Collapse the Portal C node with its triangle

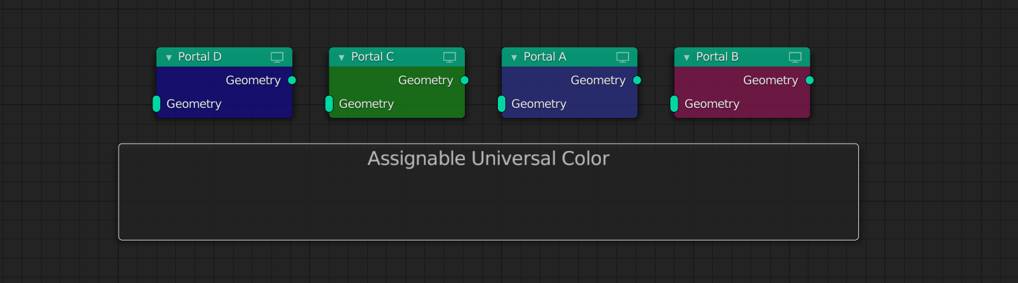point(342,57)
